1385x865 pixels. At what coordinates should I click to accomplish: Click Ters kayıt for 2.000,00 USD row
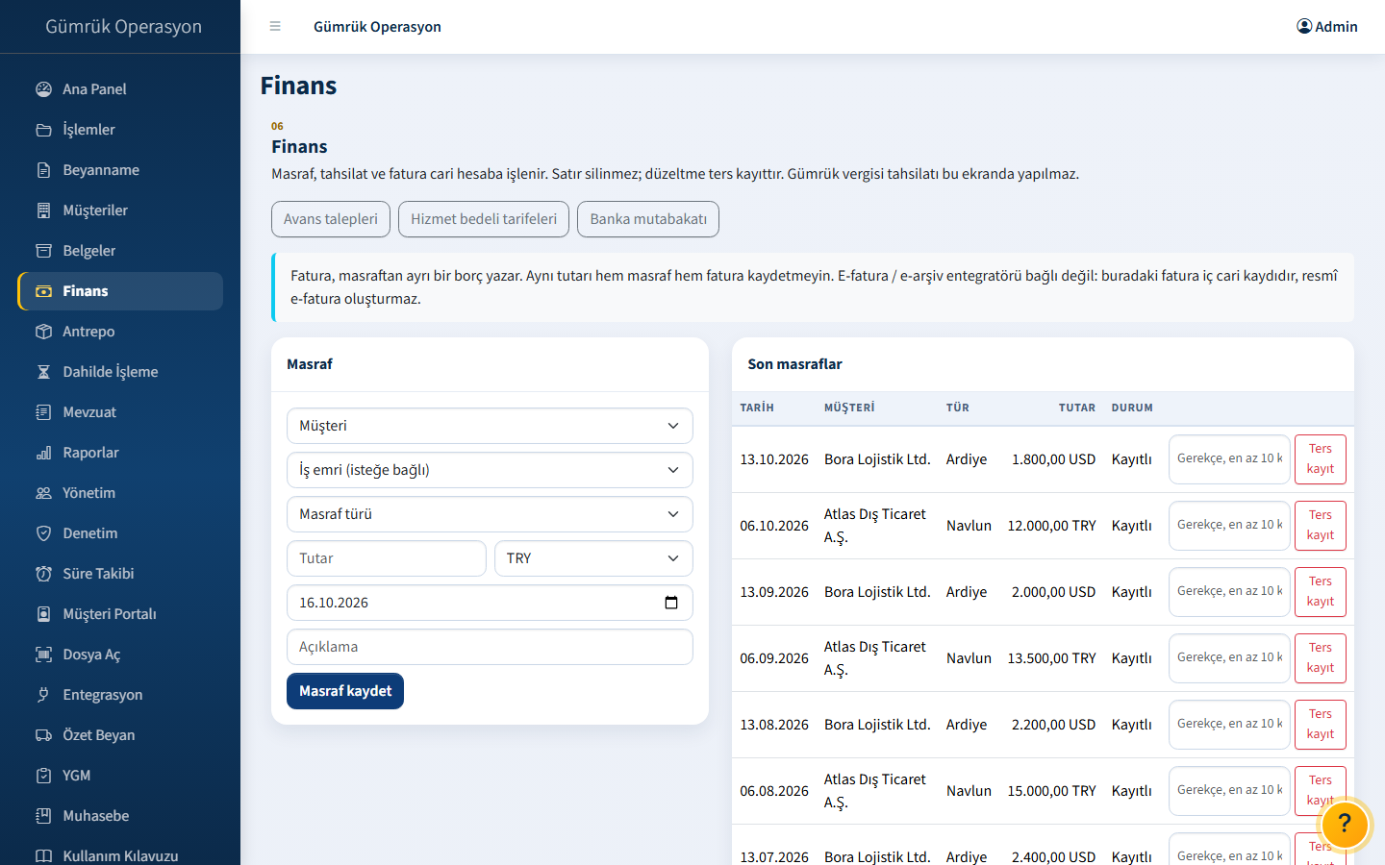1321,592
